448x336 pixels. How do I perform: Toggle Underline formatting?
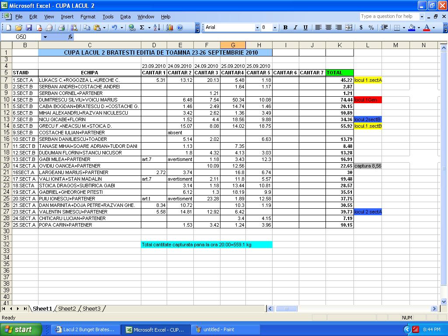(305, 28)
